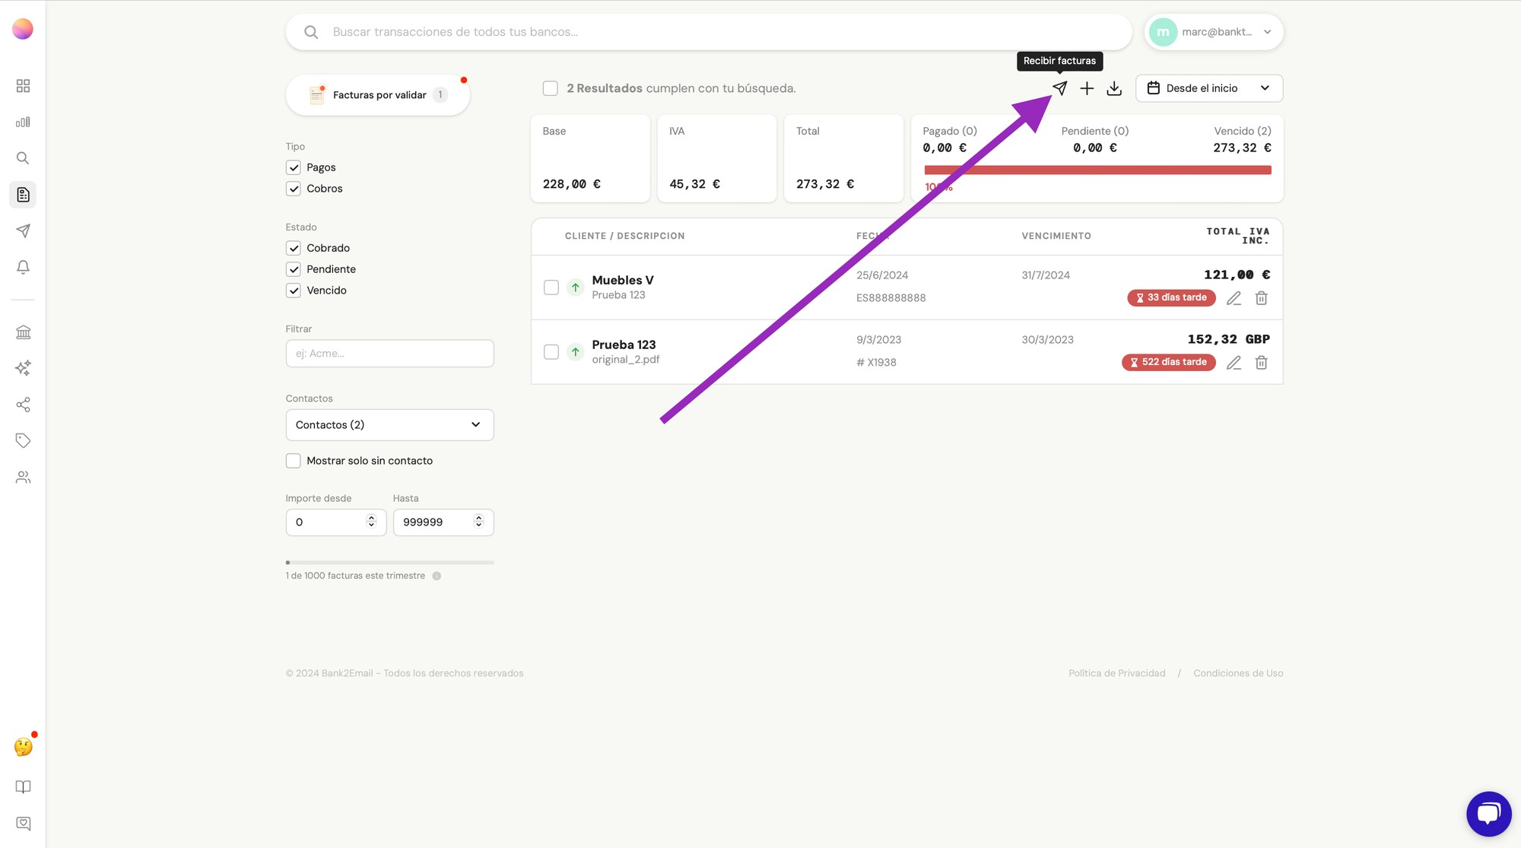Open the marc@bankt account menu

pos(1214,32)
